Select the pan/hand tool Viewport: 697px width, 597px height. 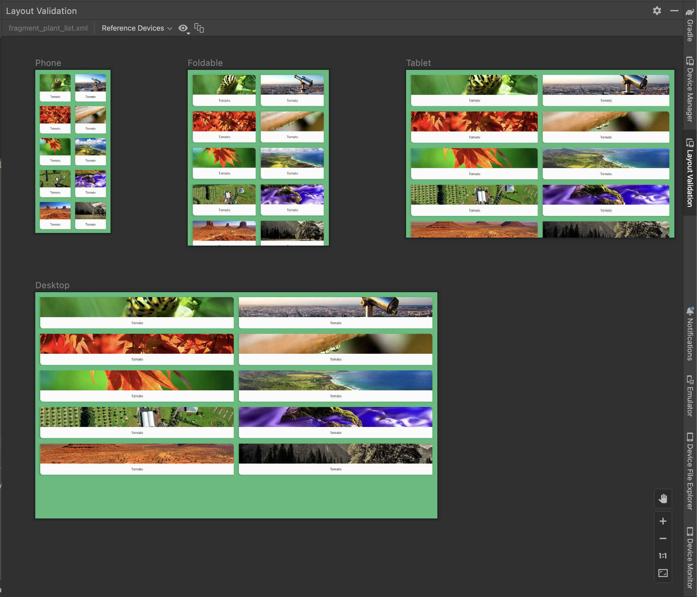pyautogui.click(x=663, y=498)
